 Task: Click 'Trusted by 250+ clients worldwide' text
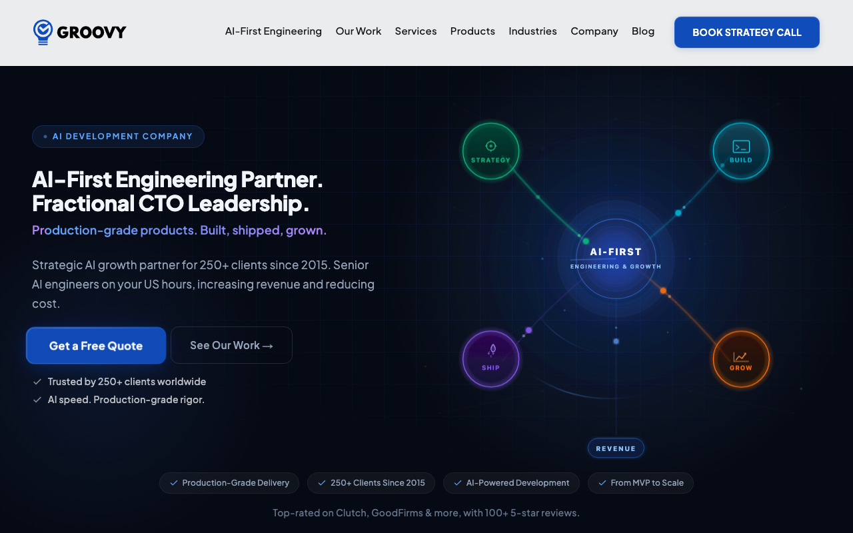127,382
